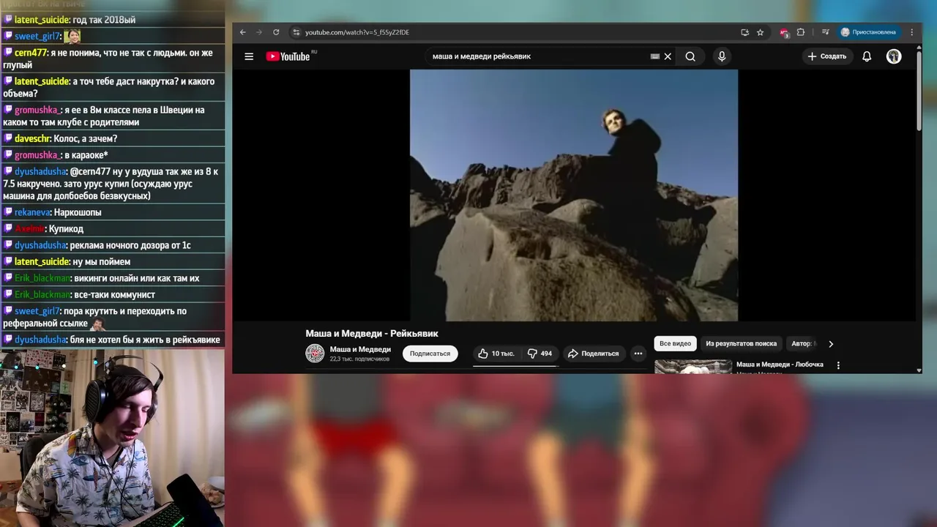The height and width of the screenshot is (527, 937).
Task: Click chat username latent_suicide in '2018ый' message
Action: (x=42, y=20)
